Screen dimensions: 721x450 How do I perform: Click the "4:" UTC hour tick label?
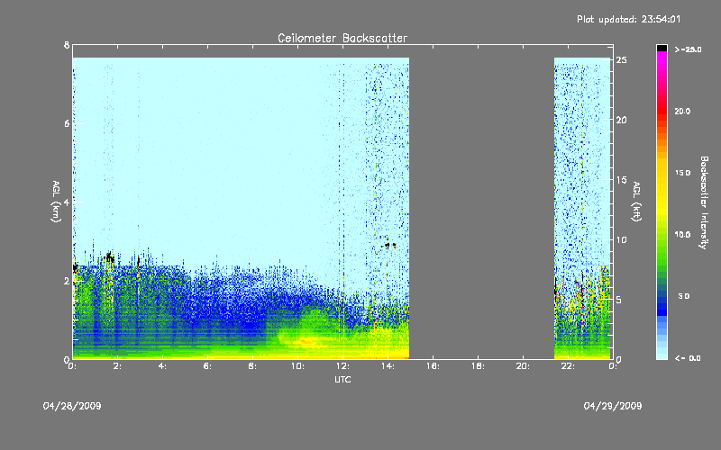(162, 366)
